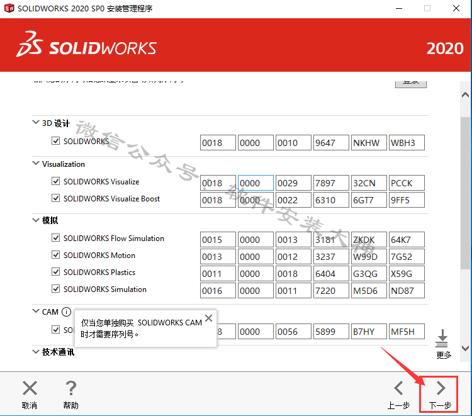
Task: Click Simulation serial field ND87
Action: pyautogui.click(x=407, y=291)
